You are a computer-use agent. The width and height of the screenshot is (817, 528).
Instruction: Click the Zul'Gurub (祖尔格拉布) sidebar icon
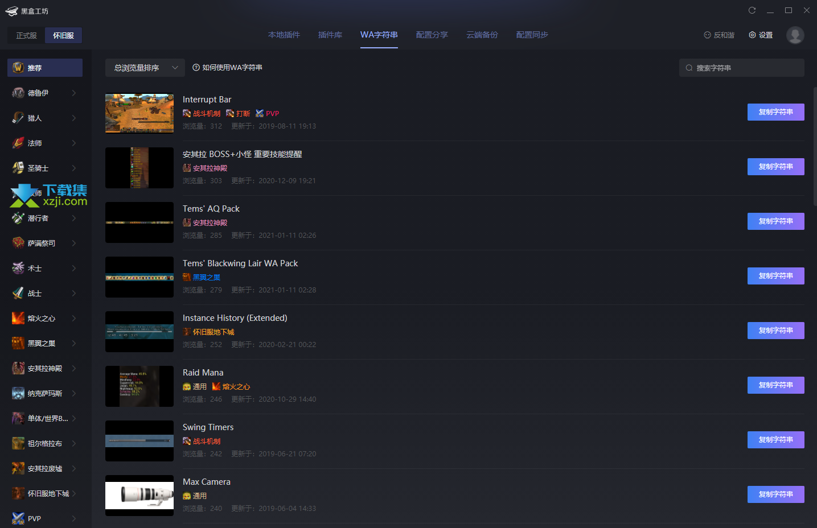pyautogui.click(x=18, y=443)
